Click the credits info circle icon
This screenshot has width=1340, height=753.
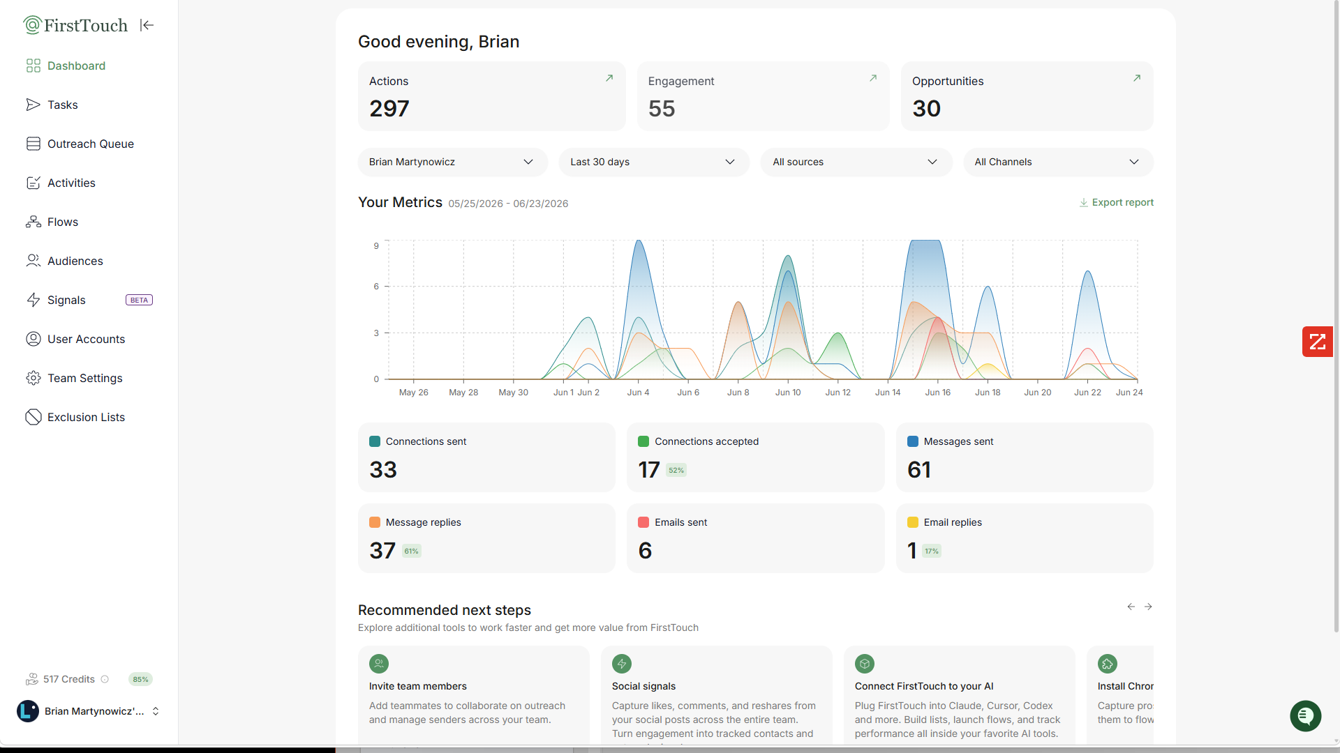tap(105, 679)
